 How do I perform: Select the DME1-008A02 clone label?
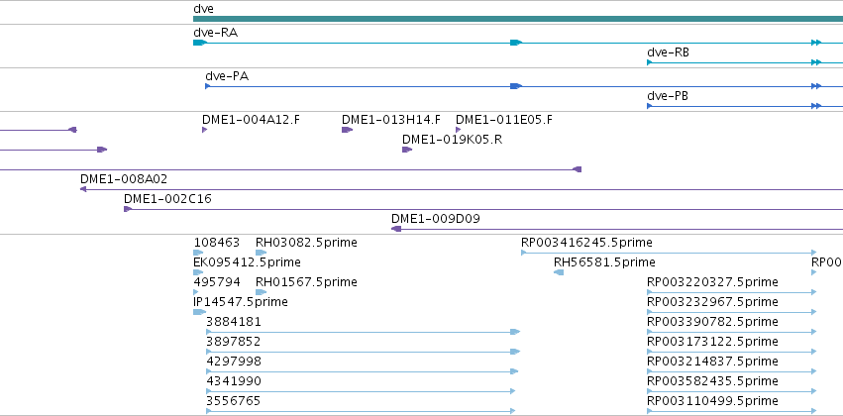point(124,179)
